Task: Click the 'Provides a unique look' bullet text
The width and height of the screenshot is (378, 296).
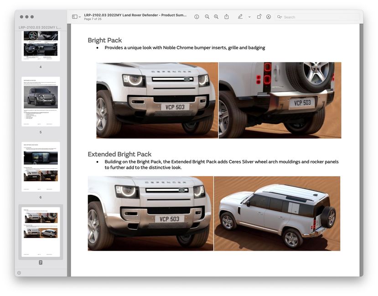Action: [185, 48]
